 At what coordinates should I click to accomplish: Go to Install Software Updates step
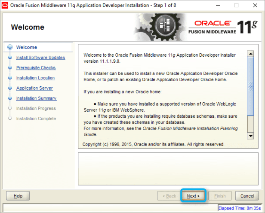(40, 58)
